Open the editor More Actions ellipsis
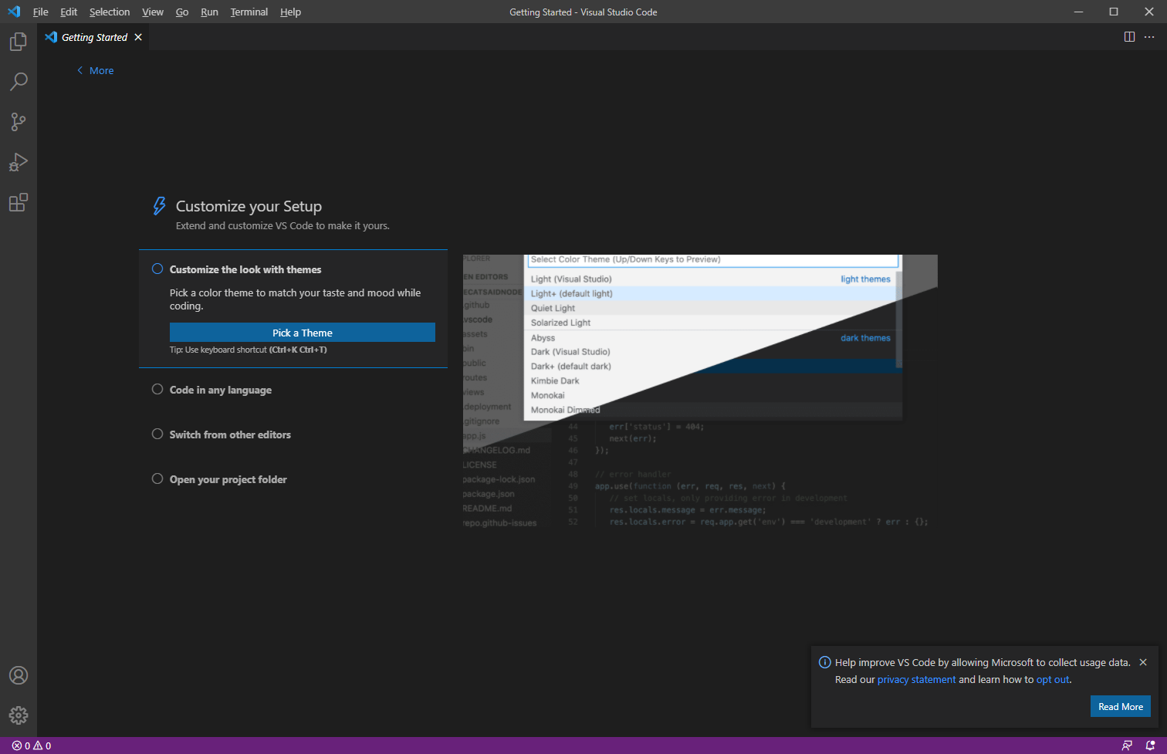The width and height of the screenshot is (1167, 754). (x=1149, y=37)
